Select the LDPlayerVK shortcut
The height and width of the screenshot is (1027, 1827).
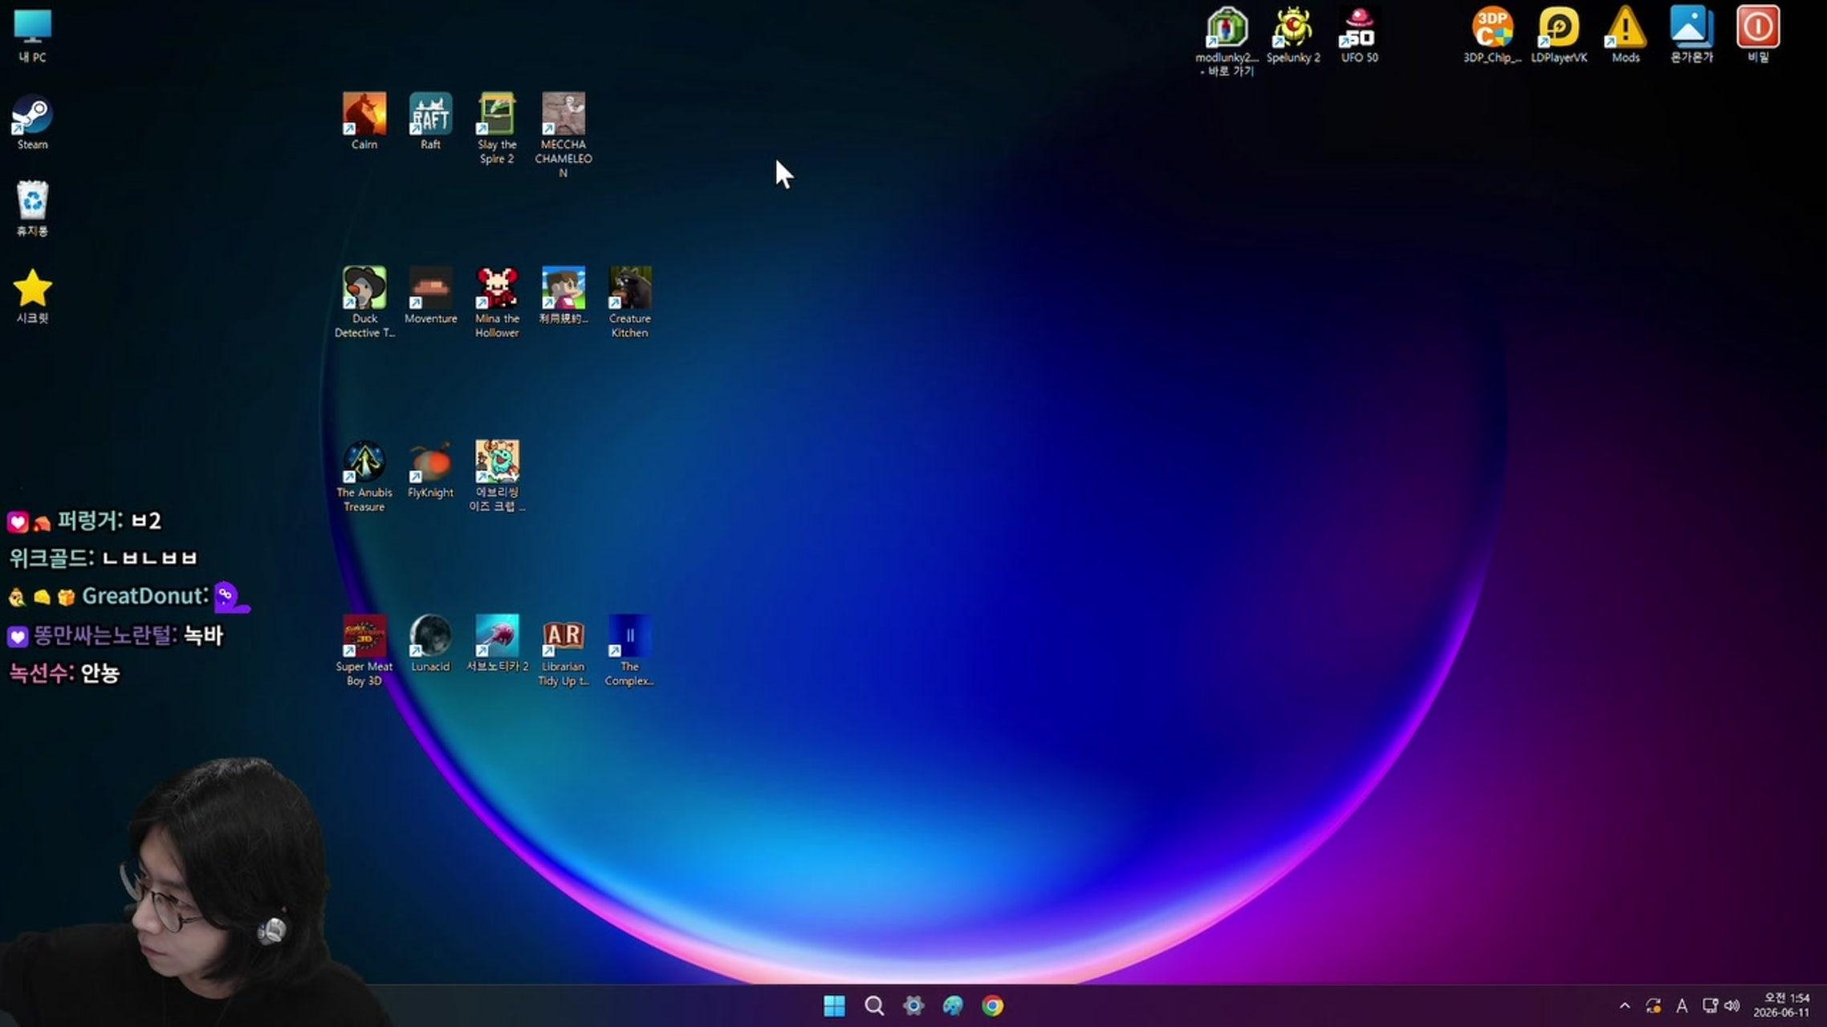click(x=1559, y=35)
